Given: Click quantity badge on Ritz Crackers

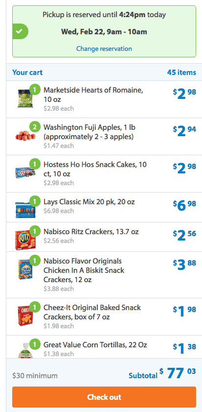Looking at the screenshot, I should tap(35, 231).
